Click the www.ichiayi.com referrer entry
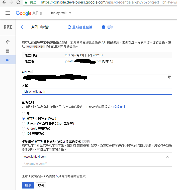 click(35, 157)
